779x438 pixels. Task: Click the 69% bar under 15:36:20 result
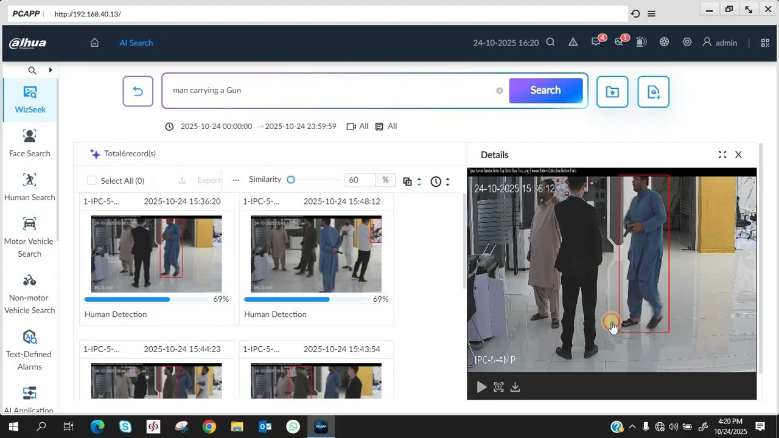[x=147, y=299]
